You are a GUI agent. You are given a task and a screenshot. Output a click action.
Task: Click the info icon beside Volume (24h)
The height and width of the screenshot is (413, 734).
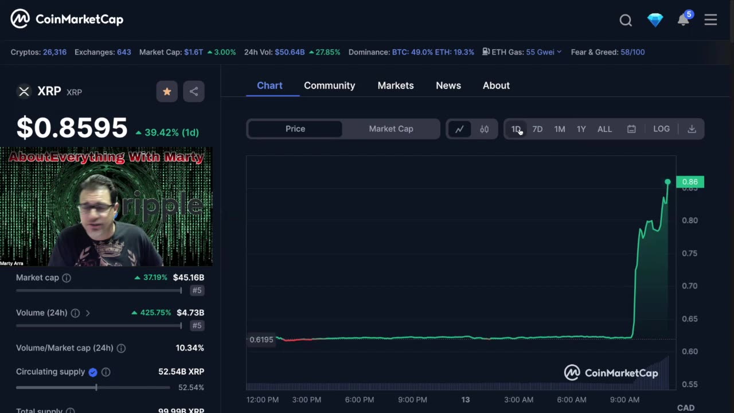[x=75, y=313]
